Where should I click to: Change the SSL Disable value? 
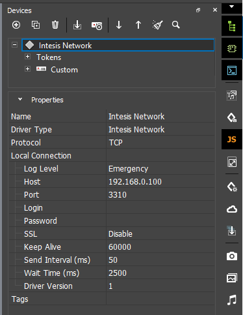pyautogui.click(x=160, y=233)
